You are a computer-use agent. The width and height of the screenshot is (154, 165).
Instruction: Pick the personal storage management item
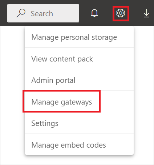[x=79, y=37]
